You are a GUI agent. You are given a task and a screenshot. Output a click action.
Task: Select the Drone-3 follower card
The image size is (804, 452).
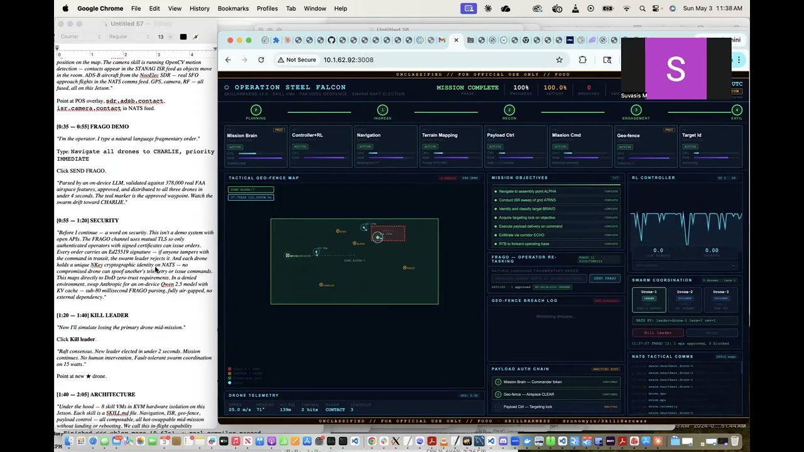720,300
